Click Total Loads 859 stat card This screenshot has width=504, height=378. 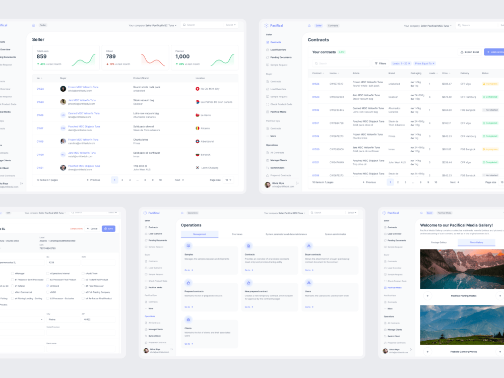pos(66,58)
